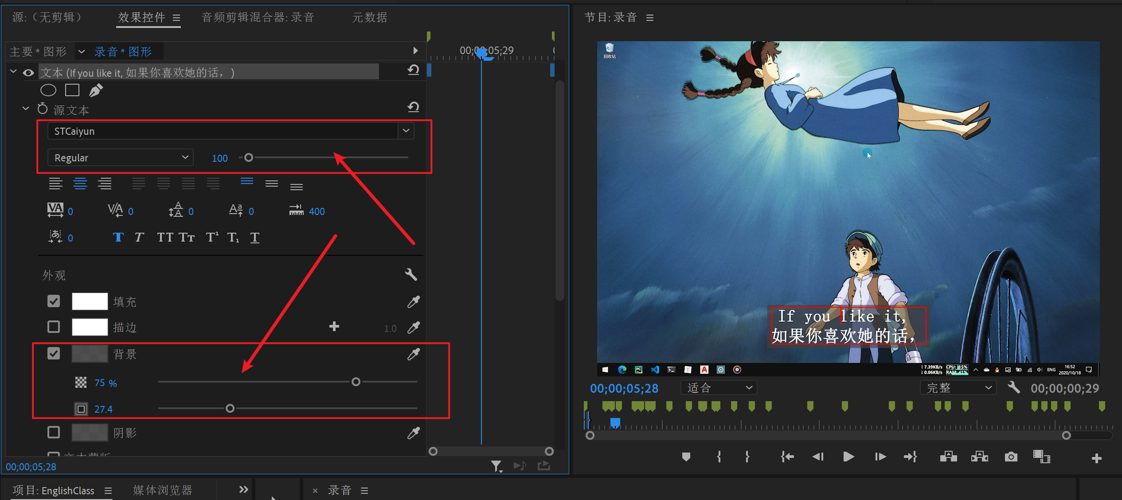1122x500 pixels.
Task: Enable the Stroke (描边) checkbox
Action: pyautogui.click(x=54, y=327)
